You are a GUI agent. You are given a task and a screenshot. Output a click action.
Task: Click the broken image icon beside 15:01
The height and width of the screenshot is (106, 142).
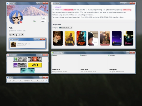[x=34, y=21]
